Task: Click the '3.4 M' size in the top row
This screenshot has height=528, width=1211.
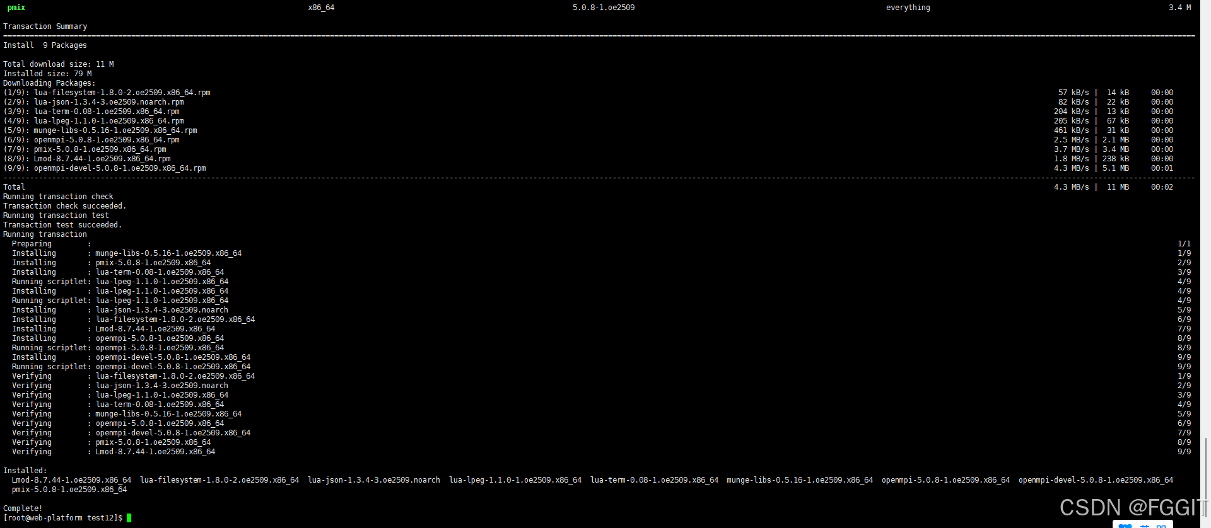Action: pyautogui.click(x=1179, y=8)
